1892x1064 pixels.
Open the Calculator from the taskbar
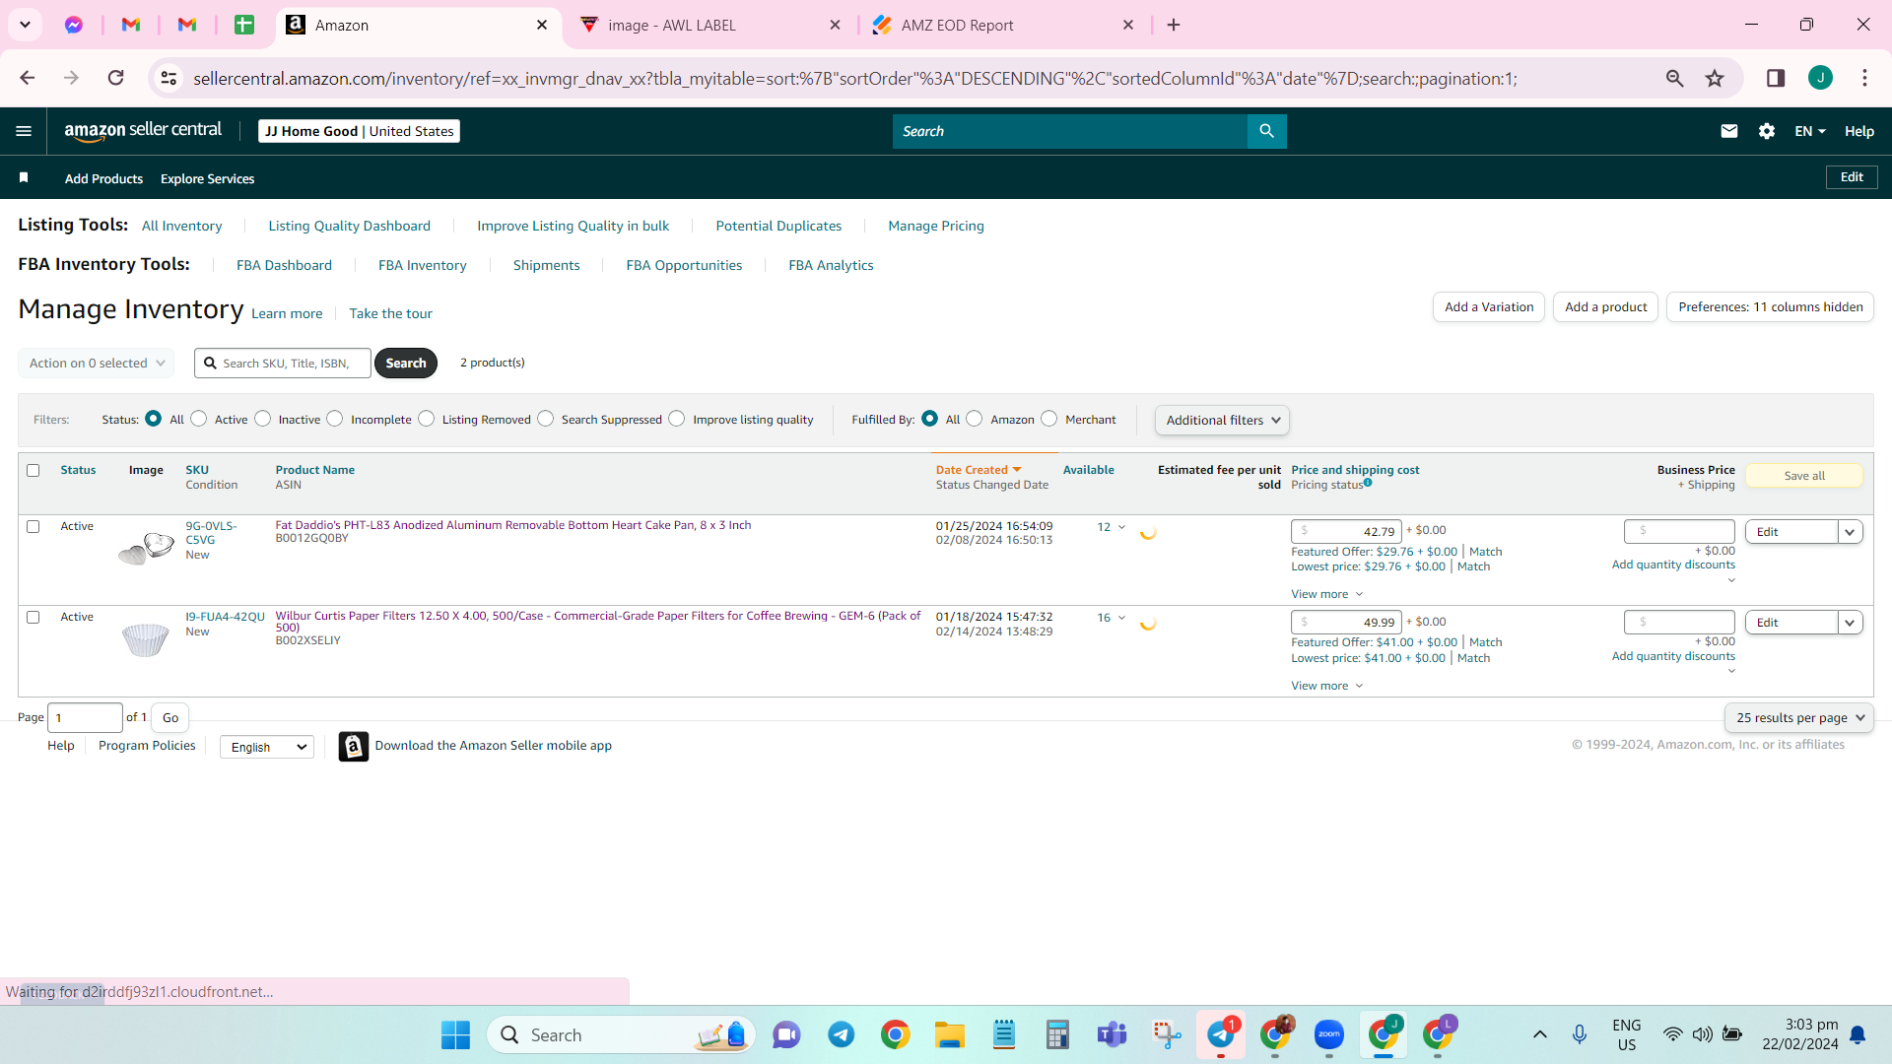[1058, 1034]
